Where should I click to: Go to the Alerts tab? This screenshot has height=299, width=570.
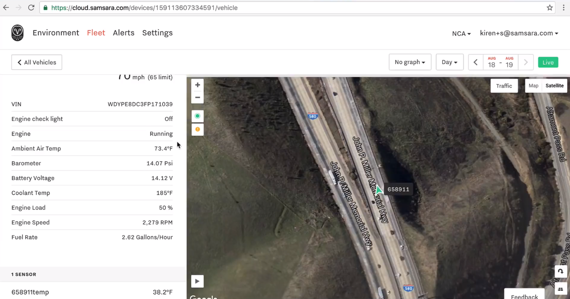click(x=123, y=33)
